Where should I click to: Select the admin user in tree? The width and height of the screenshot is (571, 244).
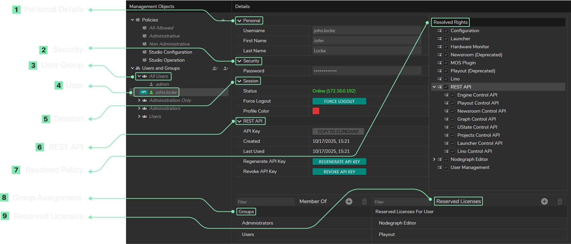(162, 84)
